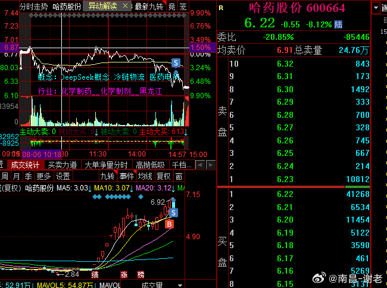Click the 哈药股份 600664 stock title
387x288 pixels.
click(x=297, y=8)
